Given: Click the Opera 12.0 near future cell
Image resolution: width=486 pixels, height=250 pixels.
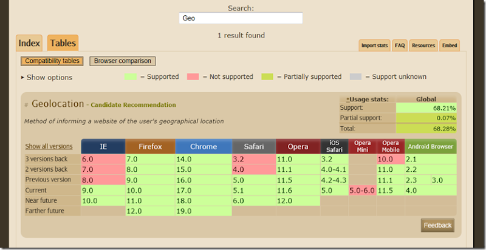Looking at the screenshot, I should [298, 200].
